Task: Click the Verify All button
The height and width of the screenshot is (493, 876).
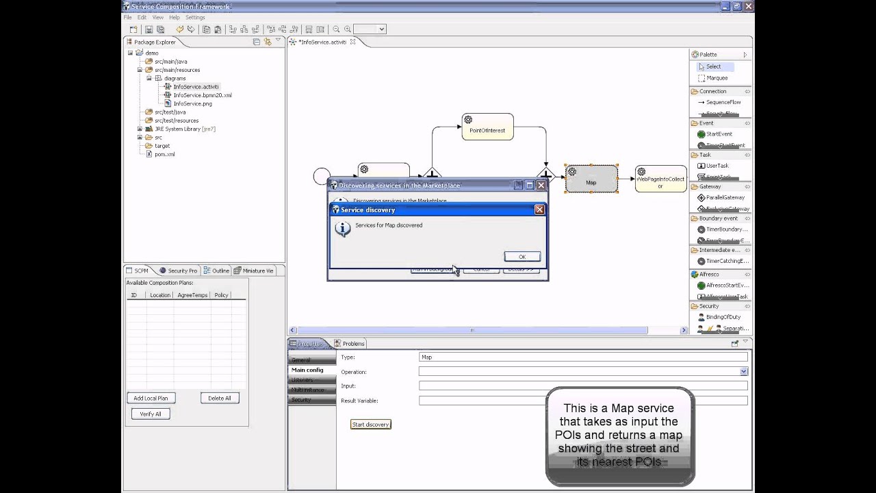Action: pos(151,414)
